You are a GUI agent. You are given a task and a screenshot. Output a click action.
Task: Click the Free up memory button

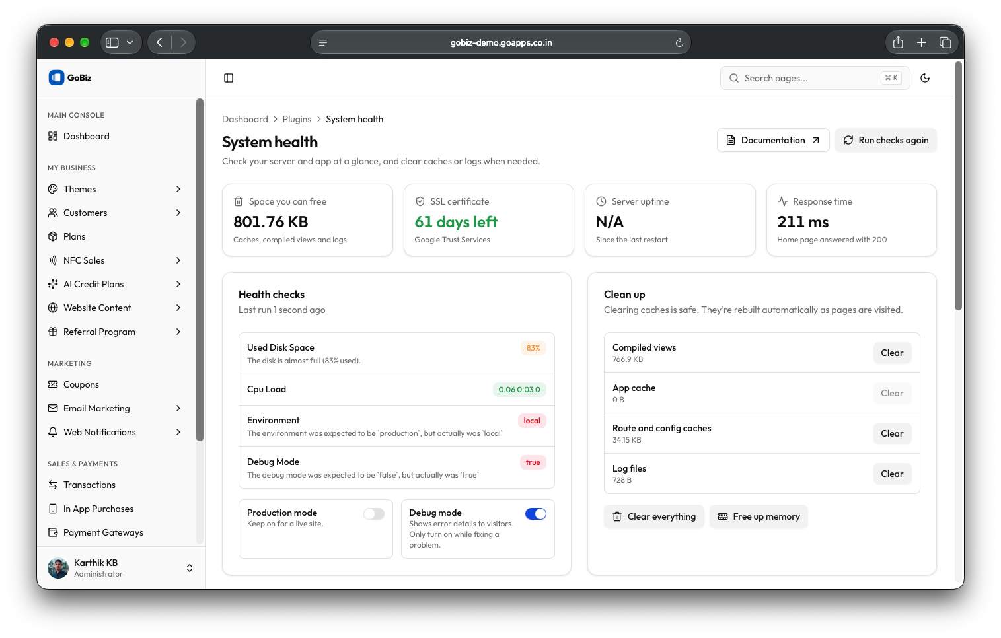click(x=759, y=516)
